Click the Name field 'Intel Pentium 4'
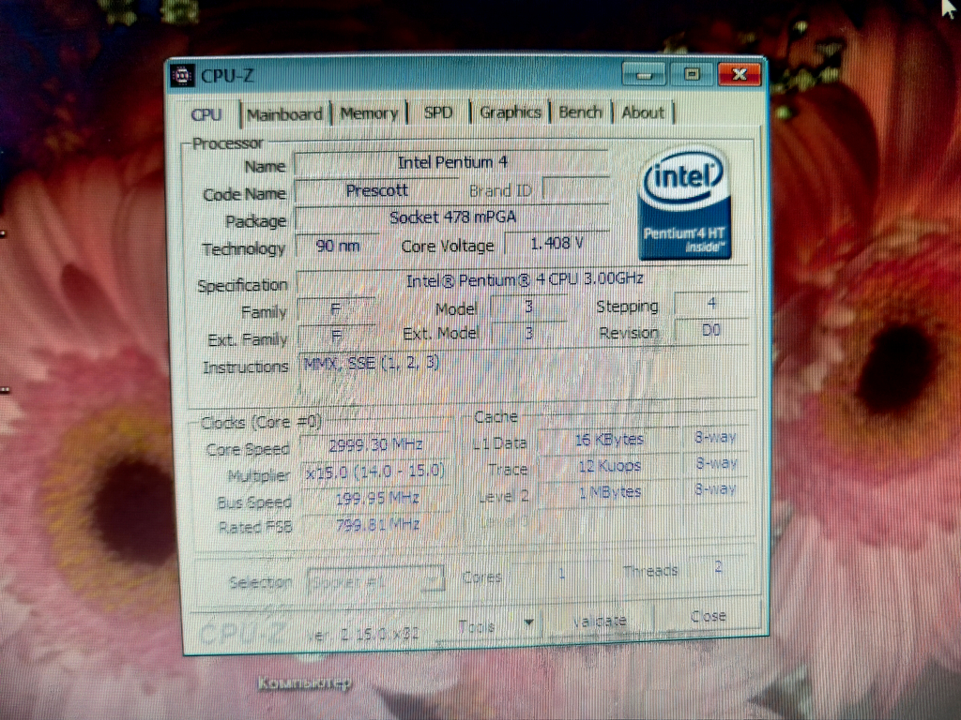The height and width of the screenshot is (720, 961). (x=452, y=163)
